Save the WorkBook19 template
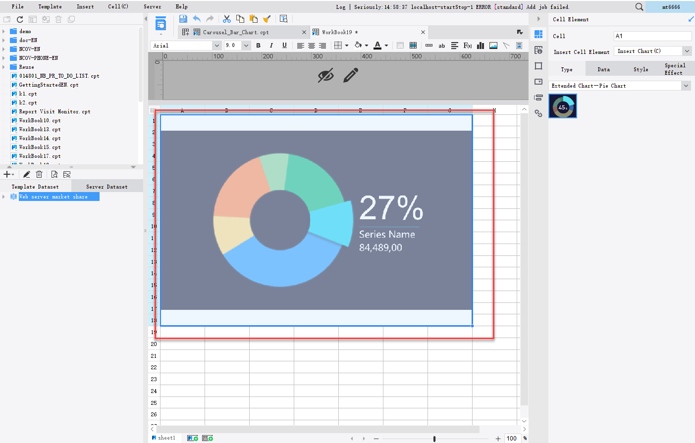695x443 pixels. [183, 18]
